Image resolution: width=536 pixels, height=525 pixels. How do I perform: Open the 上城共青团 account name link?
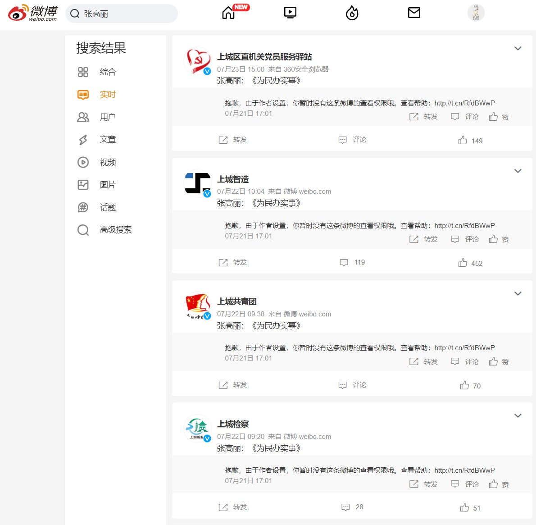(236, 301)
